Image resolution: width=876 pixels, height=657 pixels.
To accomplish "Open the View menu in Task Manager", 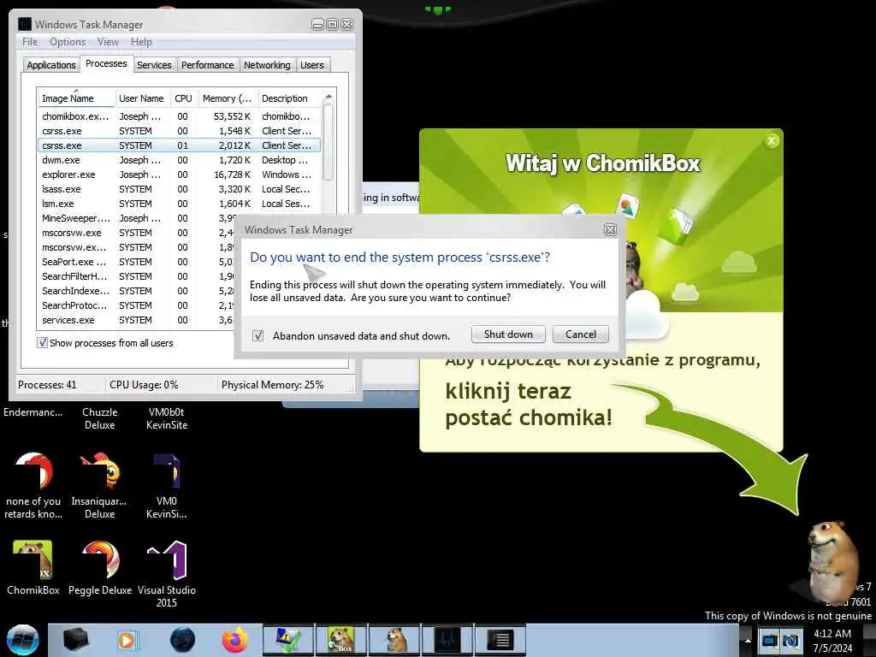I will point(108,42).
